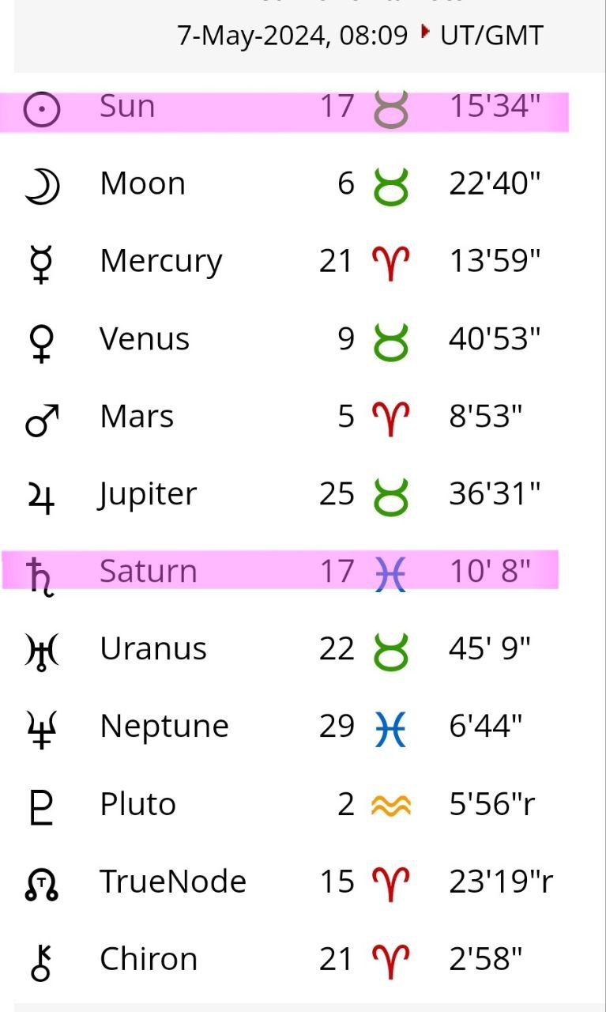Select the Mars planet glyph

click(x=42, y=419)
